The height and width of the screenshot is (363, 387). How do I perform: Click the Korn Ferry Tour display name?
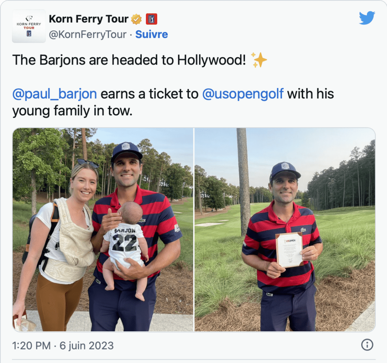pos(88,19)
